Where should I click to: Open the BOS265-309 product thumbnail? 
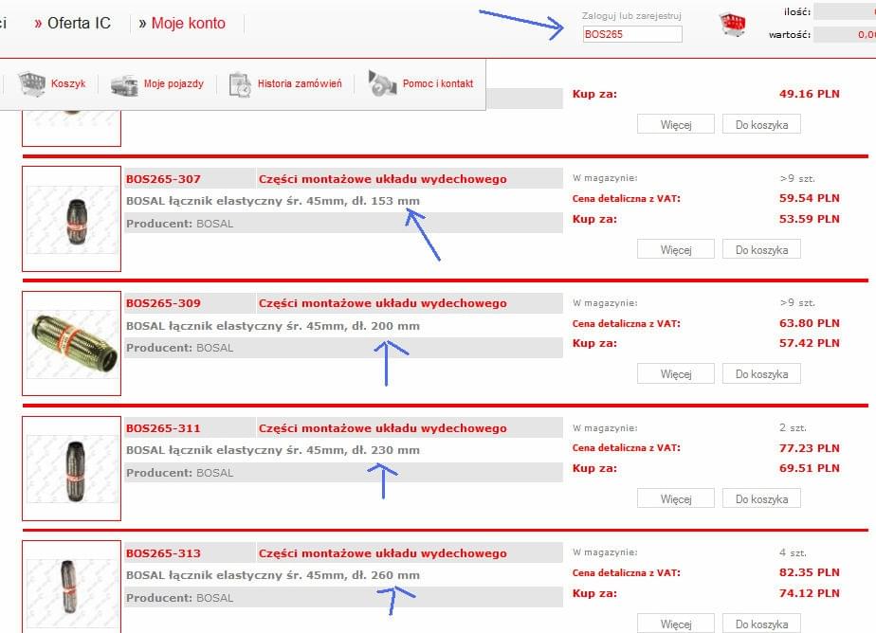click(x=72, y=344)
